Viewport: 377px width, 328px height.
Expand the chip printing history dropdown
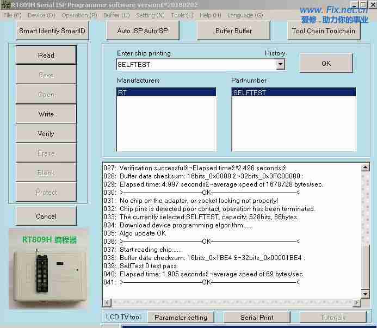click(x=280, y=65)
